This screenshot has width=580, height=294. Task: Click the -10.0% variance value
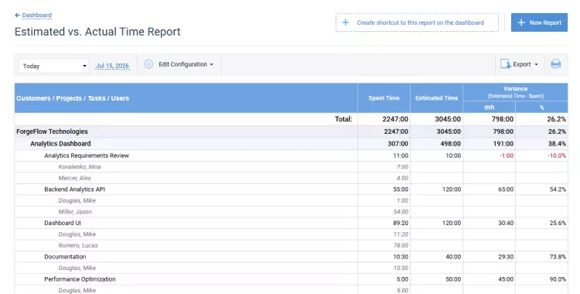pos(557,156)
